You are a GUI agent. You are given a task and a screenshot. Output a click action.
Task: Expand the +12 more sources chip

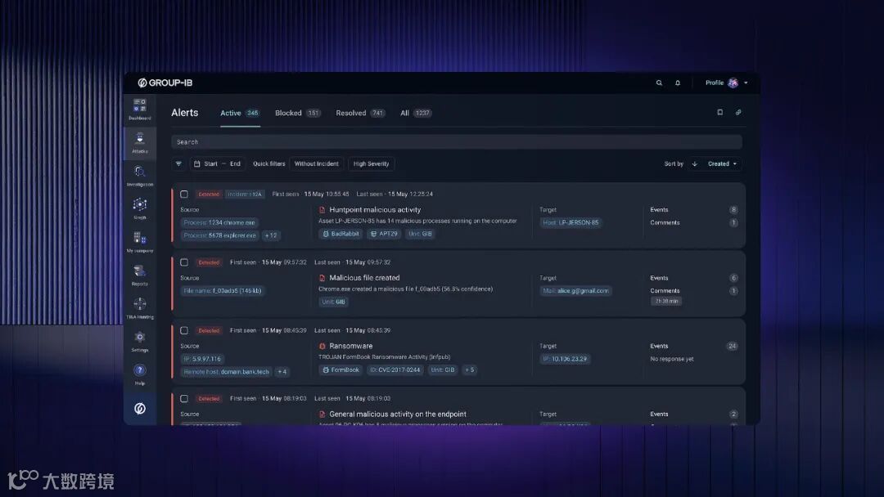tap(271, 235)
